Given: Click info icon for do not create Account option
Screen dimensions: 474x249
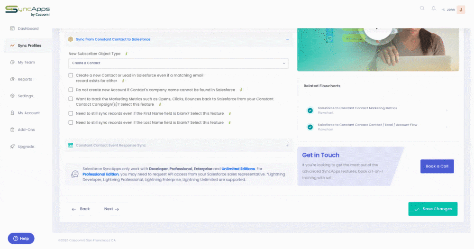Looking at the screenshot, I should (x=241, y=90).
